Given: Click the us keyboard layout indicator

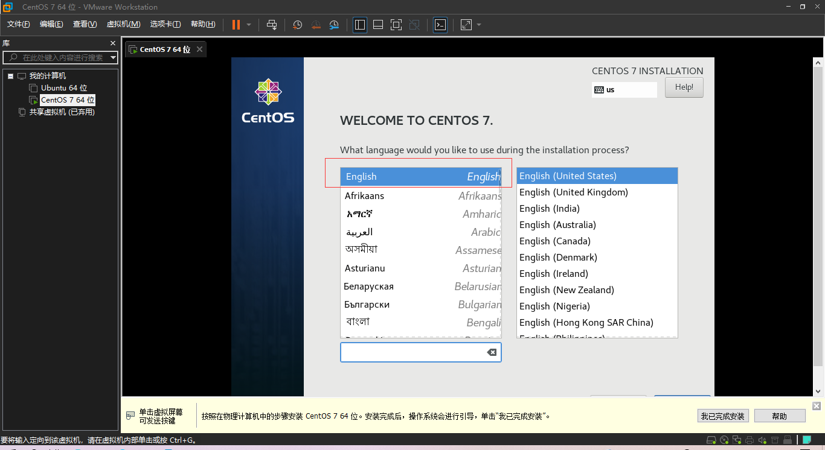Looking at the screenshot, I should (x=624, y=89).
